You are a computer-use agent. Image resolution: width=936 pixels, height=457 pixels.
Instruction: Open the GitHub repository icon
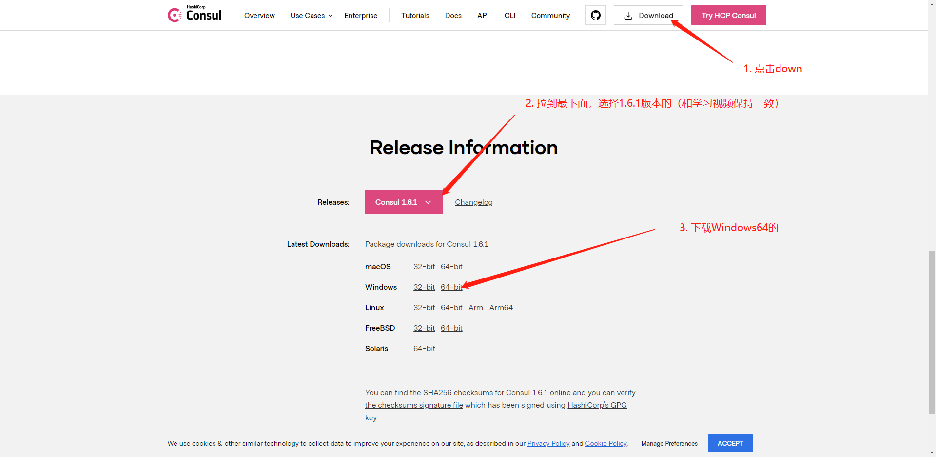pos(596,15)
